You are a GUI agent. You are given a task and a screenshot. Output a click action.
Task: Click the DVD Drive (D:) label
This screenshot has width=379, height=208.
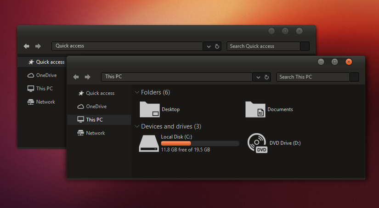tap(285, 143)
